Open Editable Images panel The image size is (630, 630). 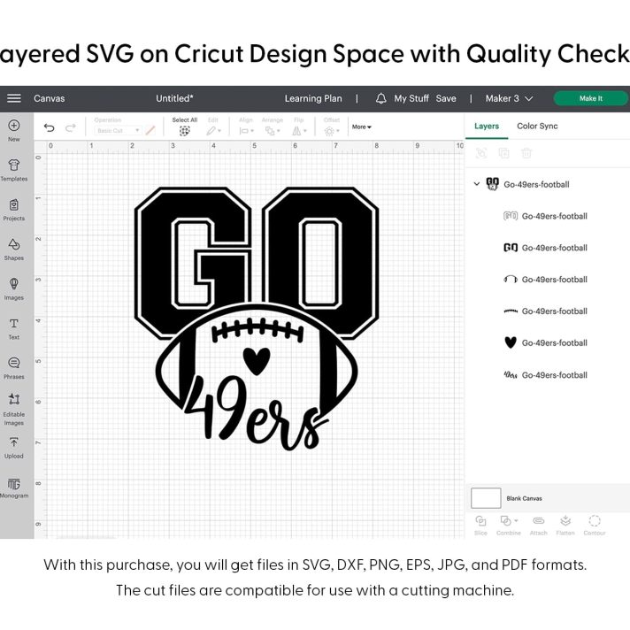click(x=13, y=410)
